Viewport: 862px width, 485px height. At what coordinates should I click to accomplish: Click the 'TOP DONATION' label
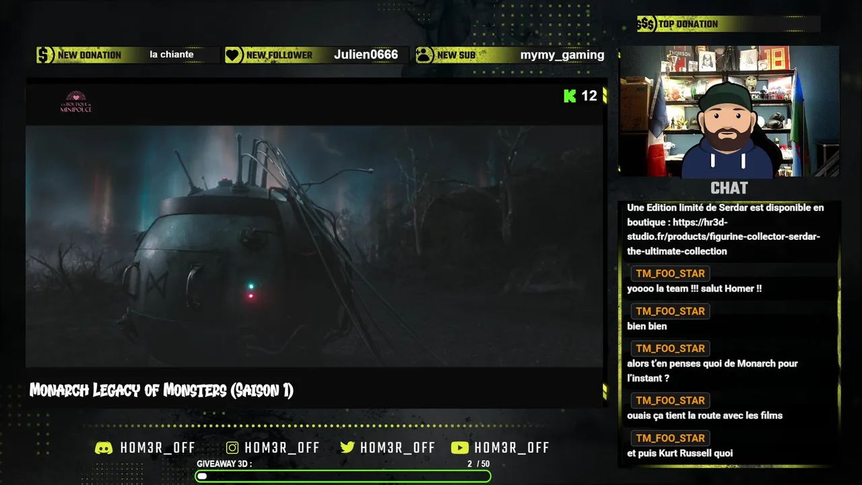[x=688, y=24]
